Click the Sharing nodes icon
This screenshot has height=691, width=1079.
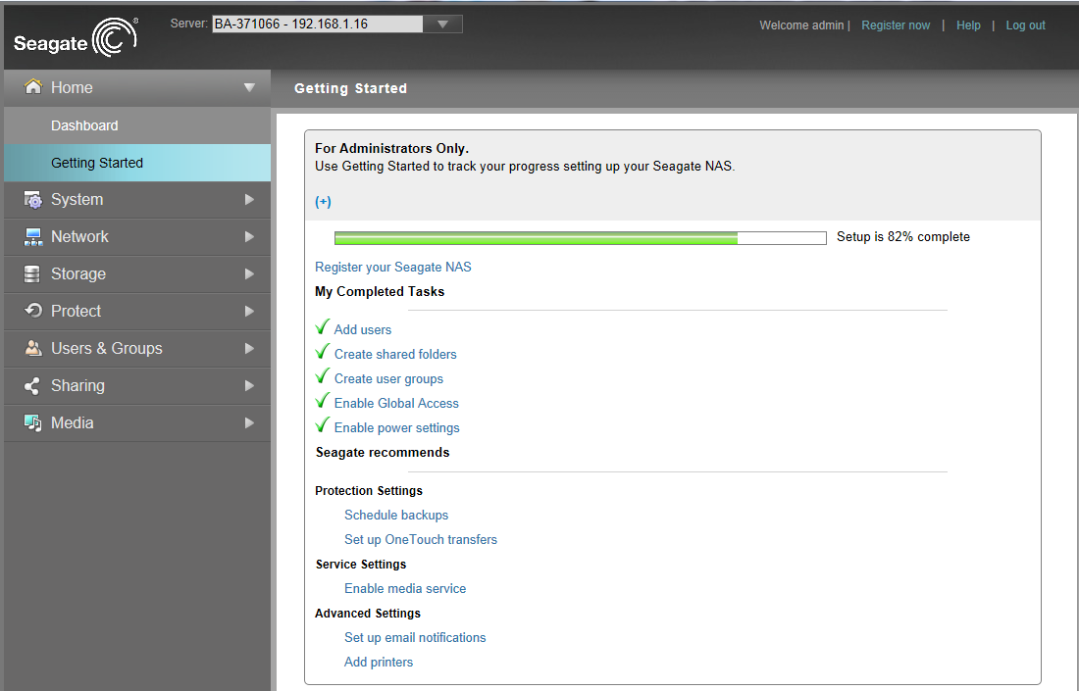click(31, 386)
